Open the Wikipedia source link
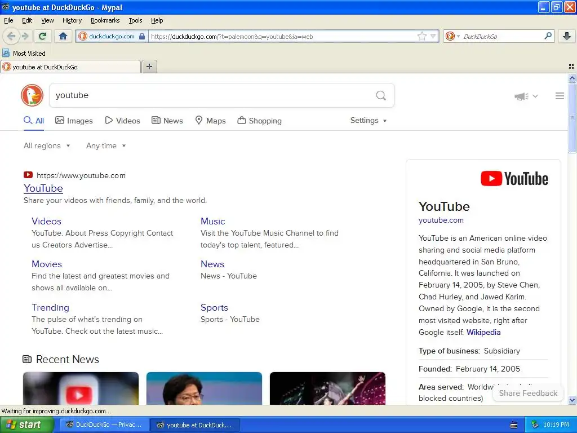The width and height of the screenshot is (577, 433). 483,332
